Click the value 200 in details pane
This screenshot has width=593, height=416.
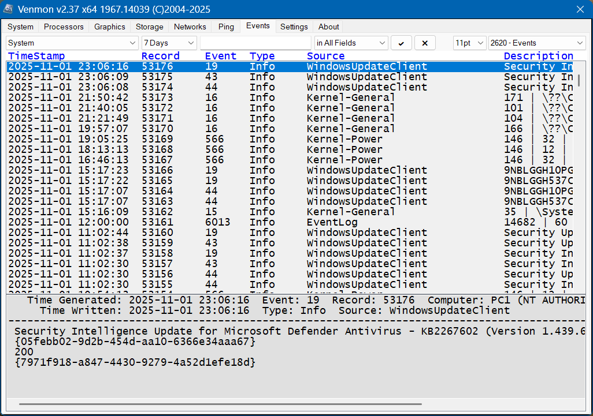coord(24,352)
